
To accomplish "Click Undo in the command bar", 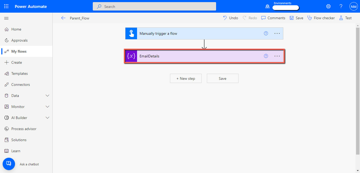I will (231, 18).
